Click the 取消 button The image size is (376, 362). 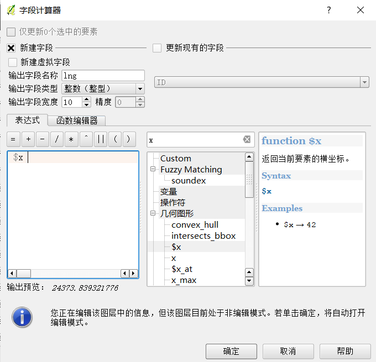click(288, 351)
